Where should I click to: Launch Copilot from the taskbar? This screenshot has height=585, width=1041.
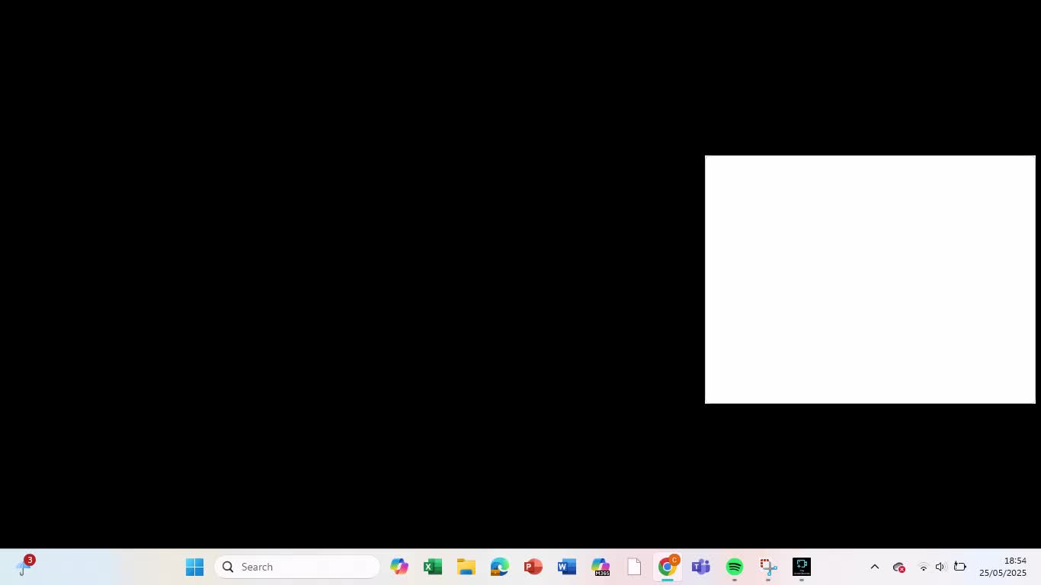(399, 567)
